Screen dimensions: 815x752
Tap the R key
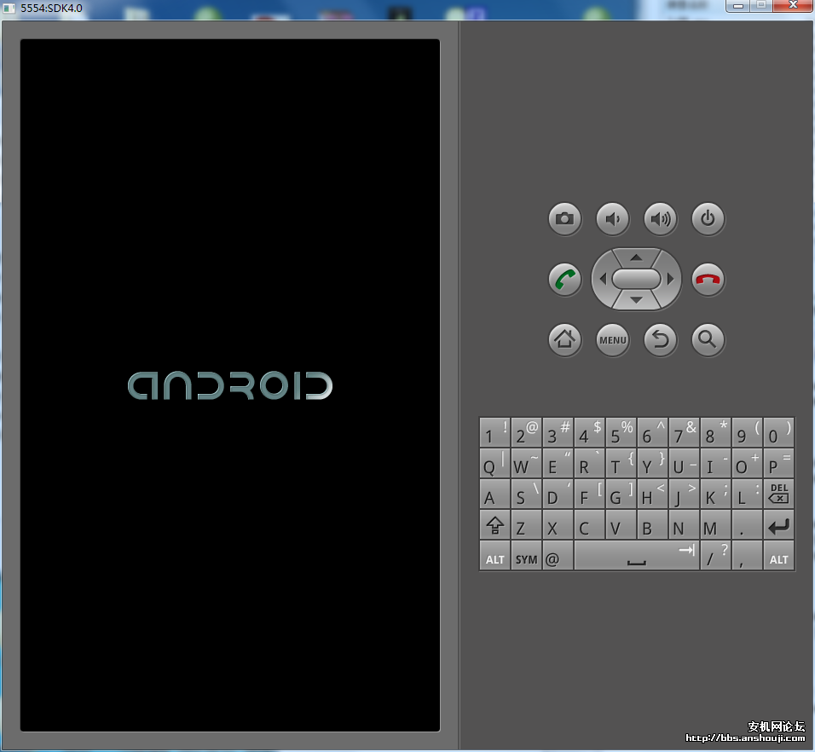coord(589,463)
